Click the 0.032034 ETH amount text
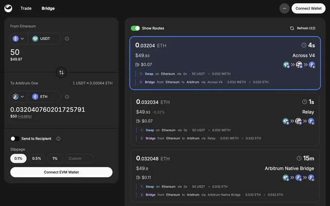The image size is (330, 206). (153, 102)
